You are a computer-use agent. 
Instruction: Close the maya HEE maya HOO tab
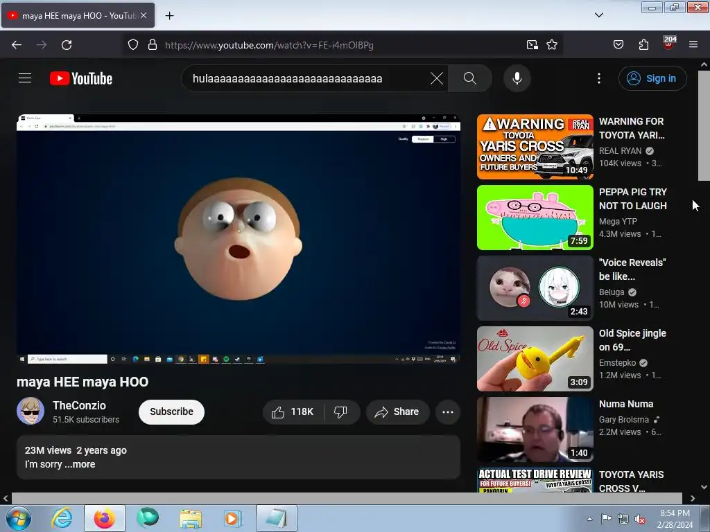point(144,15)
